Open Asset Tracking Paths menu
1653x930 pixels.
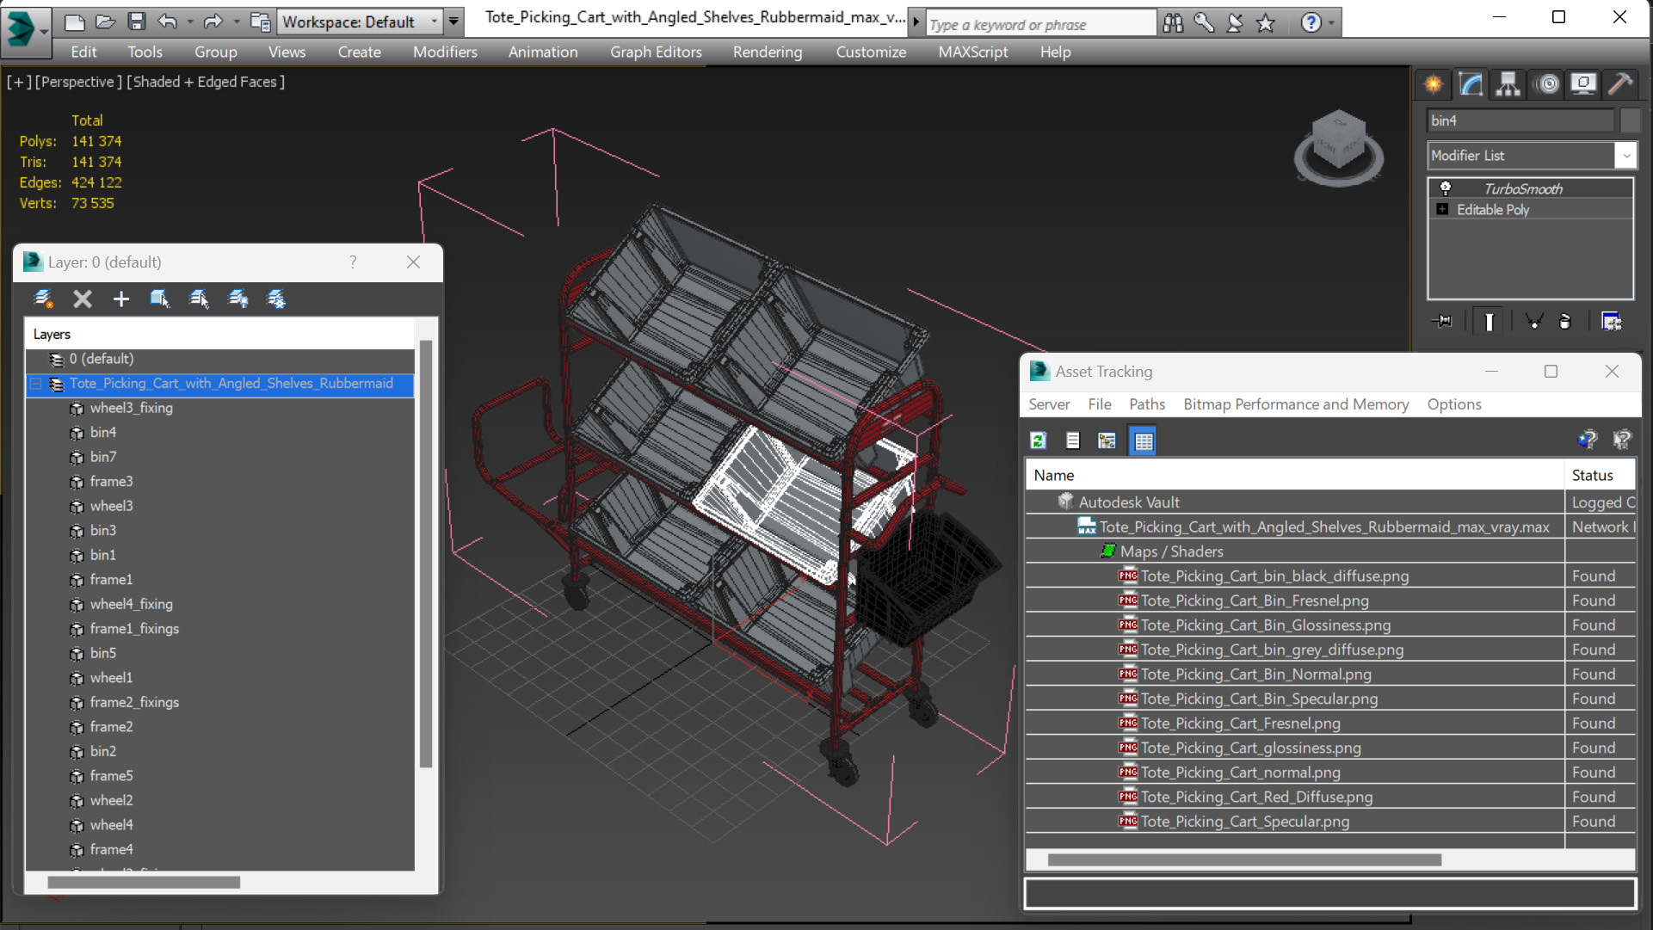[1147, 404]
